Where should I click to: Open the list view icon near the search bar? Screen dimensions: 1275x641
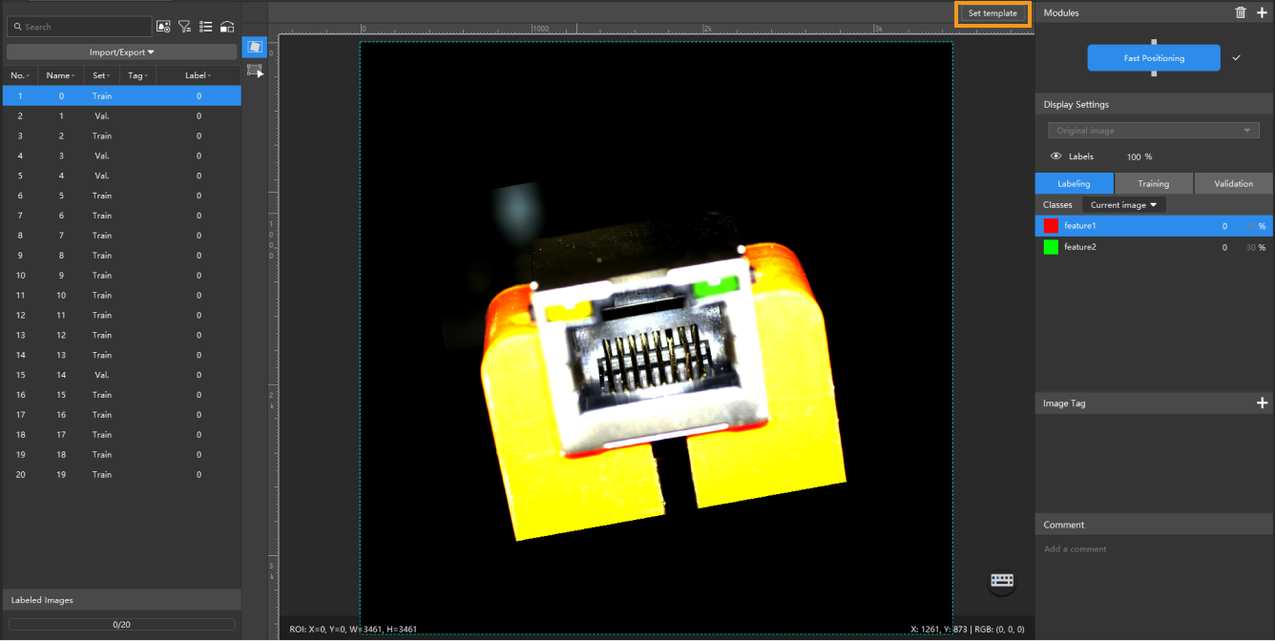(206, 26)
